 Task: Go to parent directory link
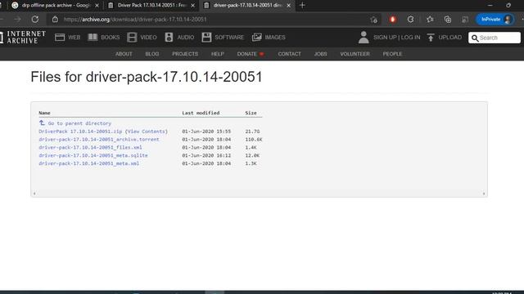coord(79,123)
